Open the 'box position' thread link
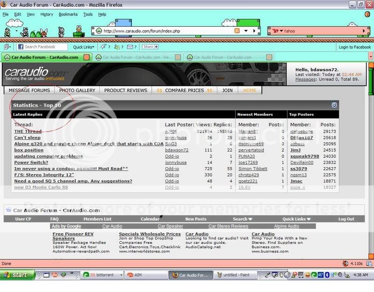Screen dimensions: 374x292 click(x=29, y=150)
